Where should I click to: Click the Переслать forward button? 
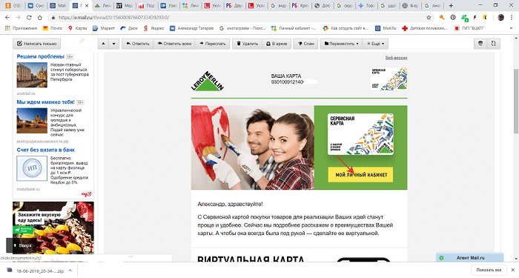point(213,43)
